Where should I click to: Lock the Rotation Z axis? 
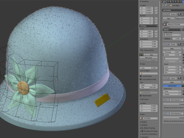pos(156,23)
